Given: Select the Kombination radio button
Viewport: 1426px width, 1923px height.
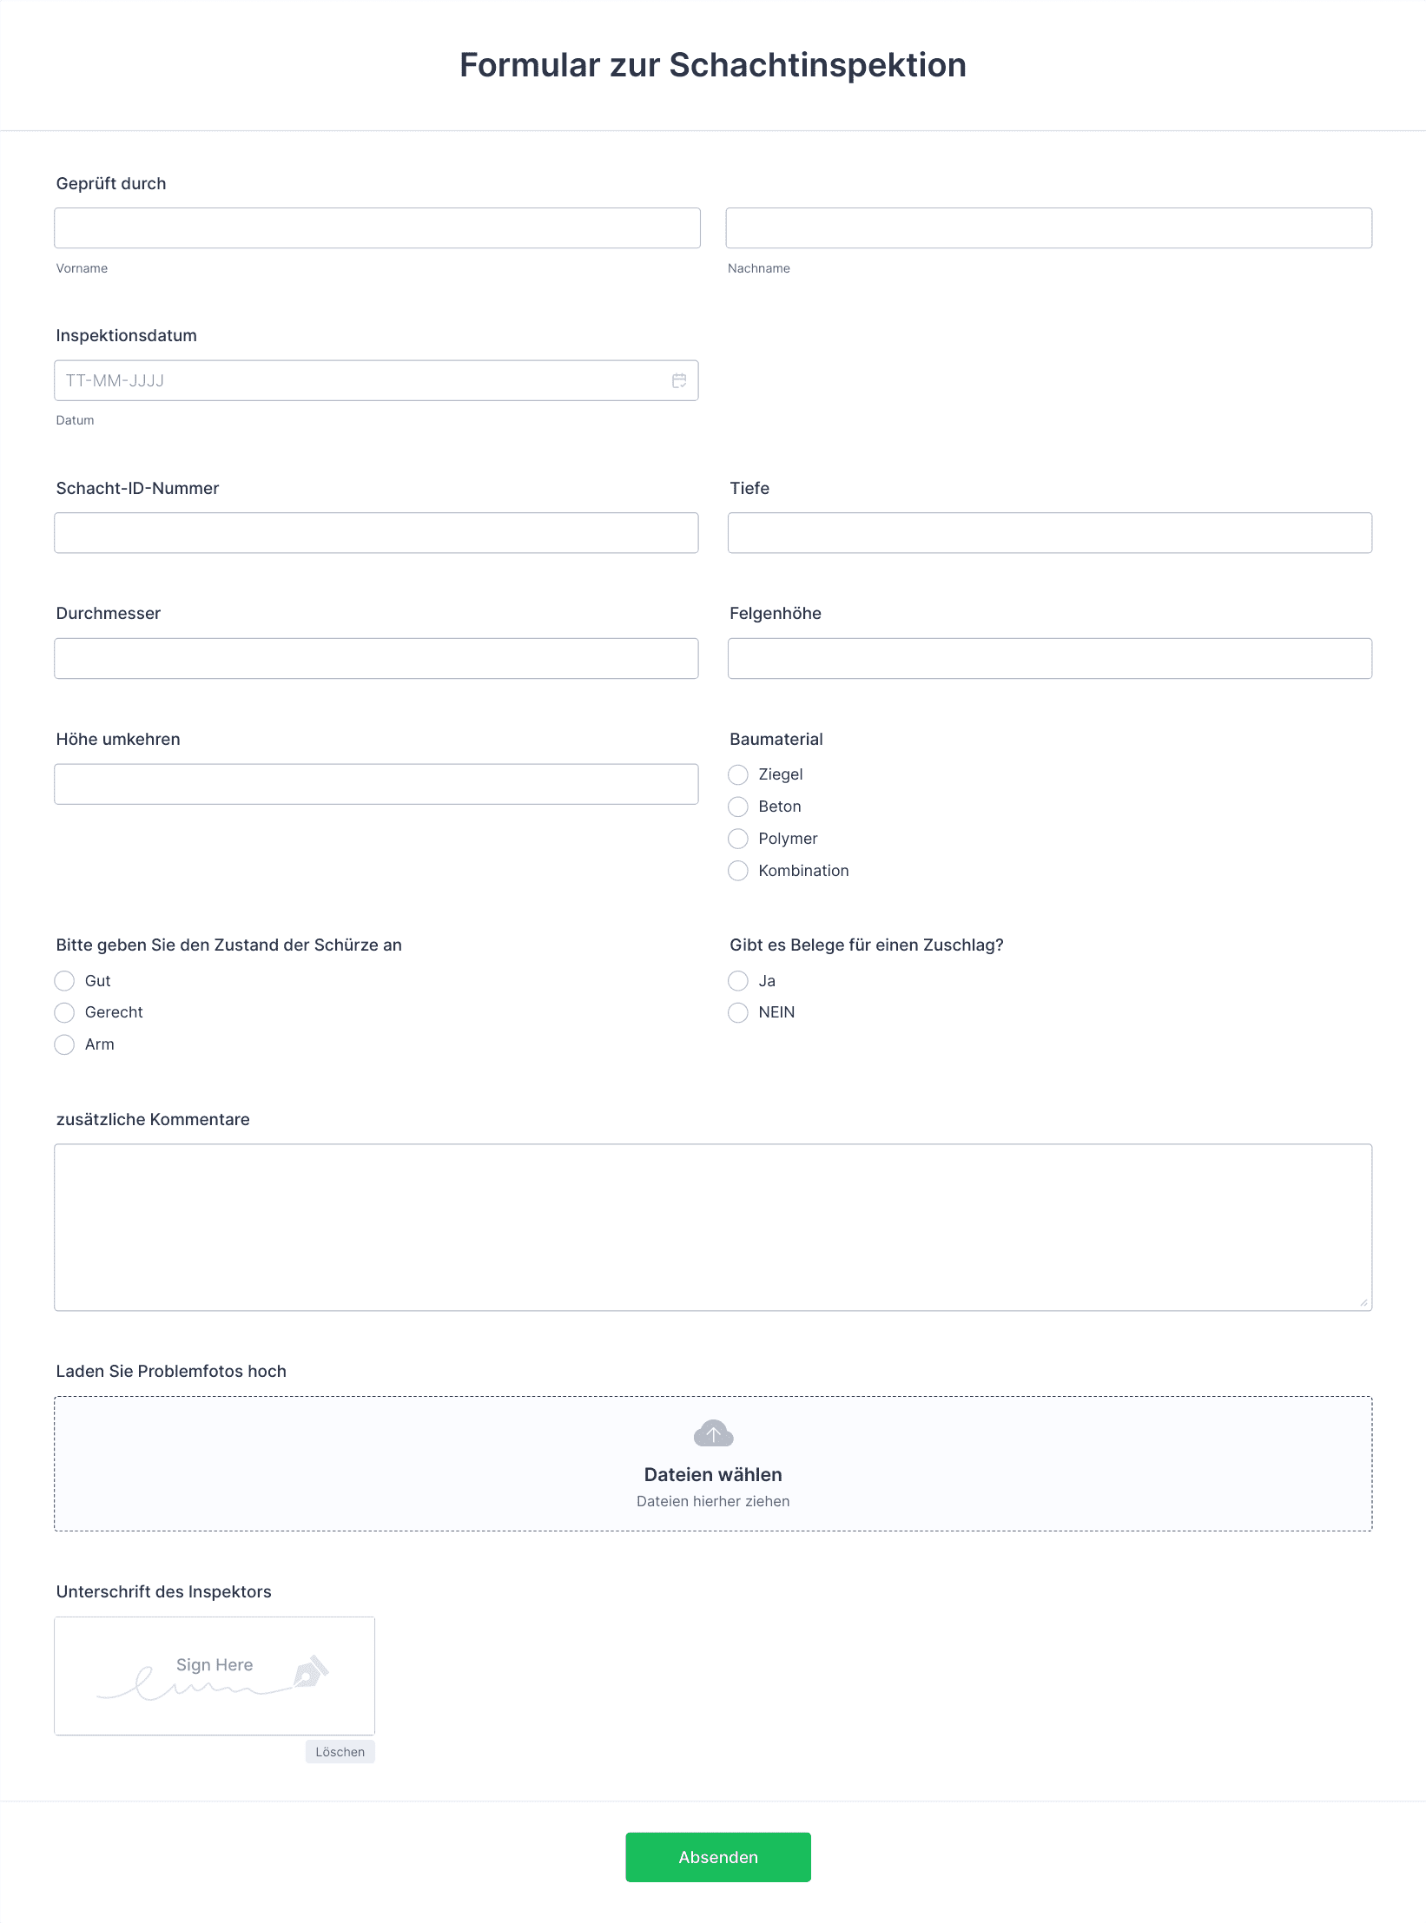Looking at the screenshot, I should tap(738, 871).
